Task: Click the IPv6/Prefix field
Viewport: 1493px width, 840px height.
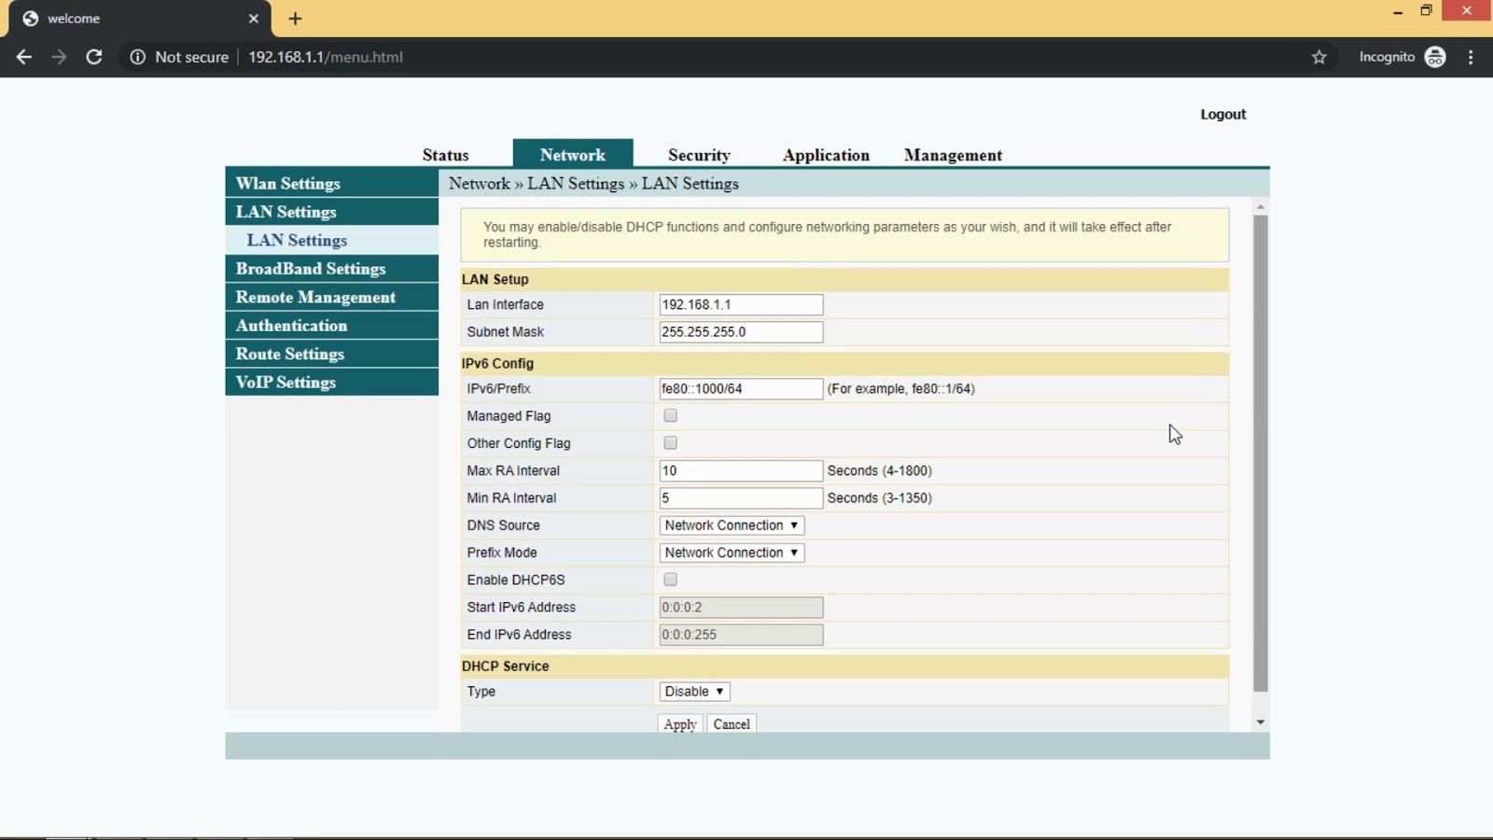Action: click(x=741, y=388)
